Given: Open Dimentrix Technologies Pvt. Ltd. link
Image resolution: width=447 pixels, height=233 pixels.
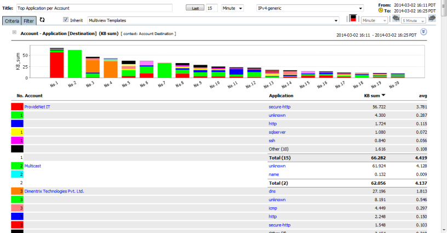Looking at the screenshot, I should 54,191.
